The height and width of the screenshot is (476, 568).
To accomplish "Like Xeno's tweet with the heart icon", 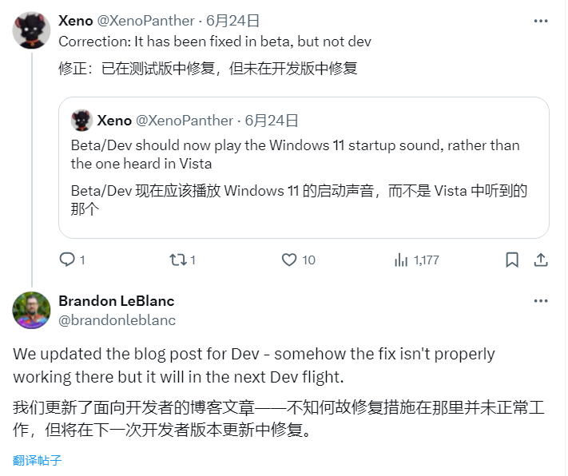I will [289, 260].
